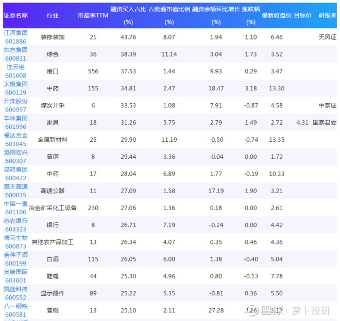Select the 港口 industry cell
This screenshot has width=340, height=321.
53,71
